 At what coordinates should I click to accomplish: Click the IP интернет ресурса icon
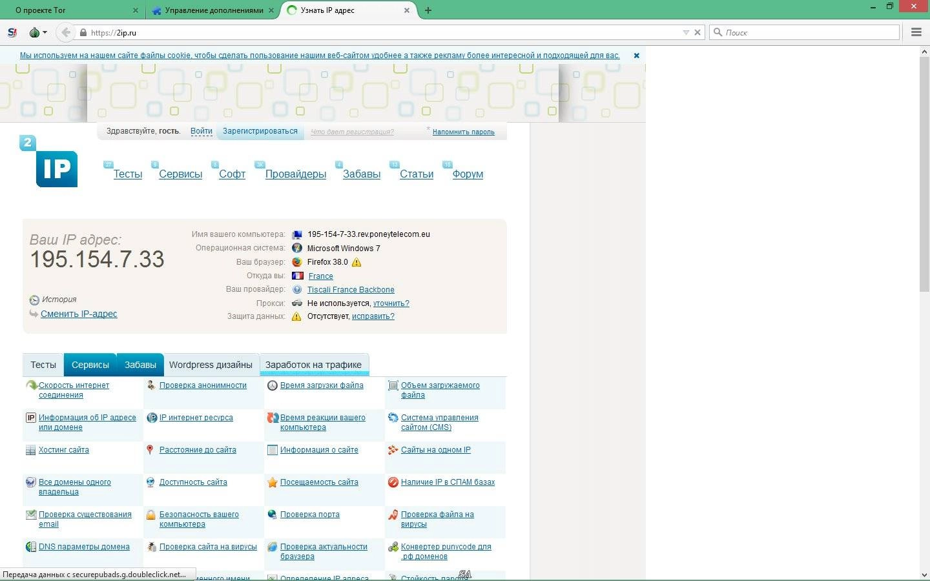(x=152, y=418)
